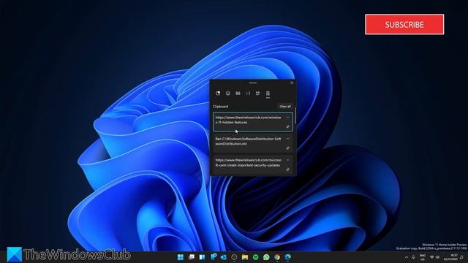Open the Kaomoji tab icon
Viewport: 468px width, 263px height.
248,94
